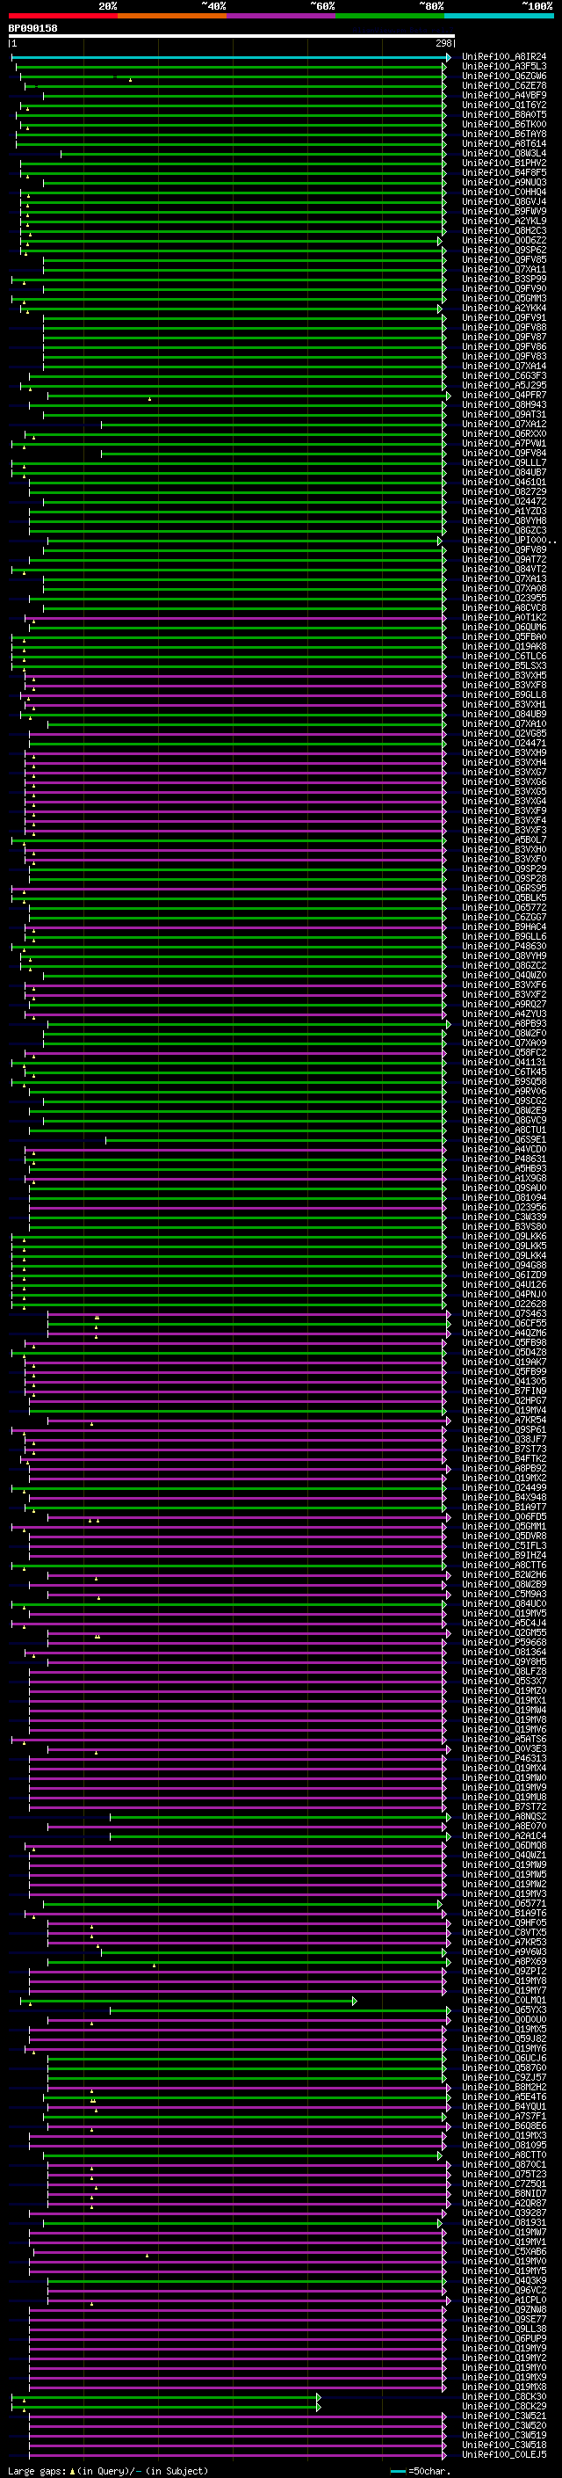The image size is (562, 2478).
Task: Select the UniRef100_B4FTK2 entry
Action: click(x=503, y=1459)
